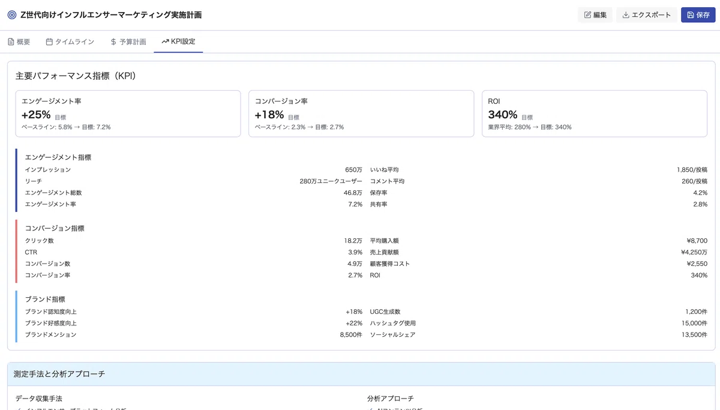Click the floppy disk icon in the 保存 button
Viewport: 720px width, 410px height.
(x=691, y=15)
